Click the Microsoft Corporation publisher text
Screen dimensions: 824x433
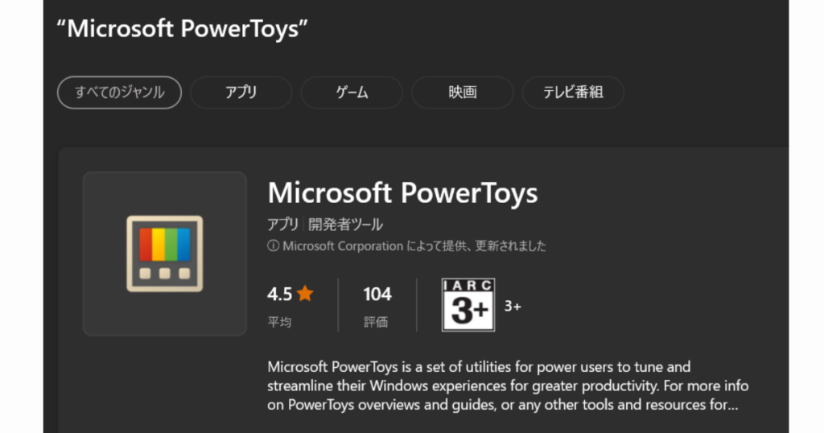click(x=343, y=246)
